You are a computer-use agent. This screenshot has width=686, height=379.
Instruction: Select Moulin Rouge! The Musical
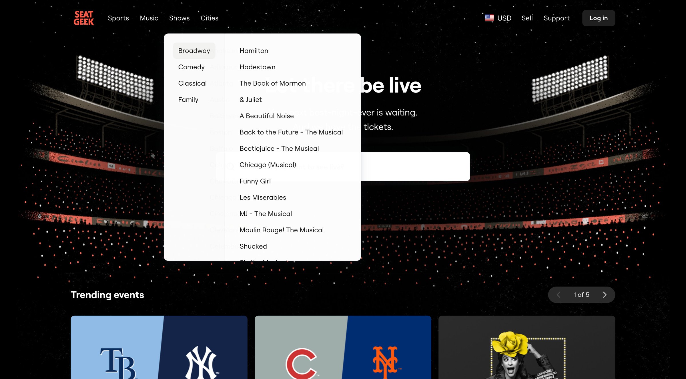282,230
